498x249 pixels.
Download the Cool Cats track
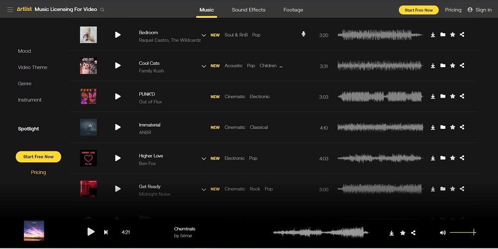click(x=433, y=66)
